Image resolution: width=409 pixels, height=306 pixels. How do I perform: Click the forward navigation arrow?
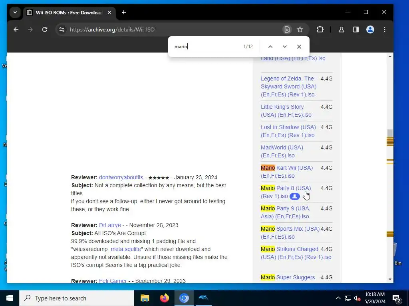(30, 29)
